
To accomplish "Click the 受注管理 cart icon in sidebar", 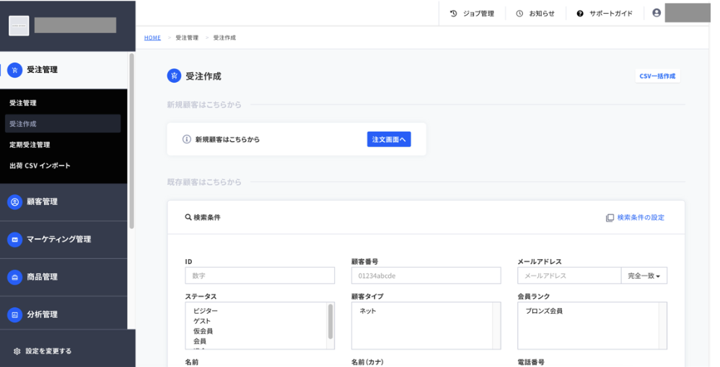I will 14,70.
